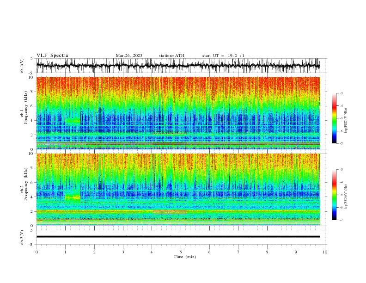Click the "ch.3(V)" axis label

(x=22, y=237)
